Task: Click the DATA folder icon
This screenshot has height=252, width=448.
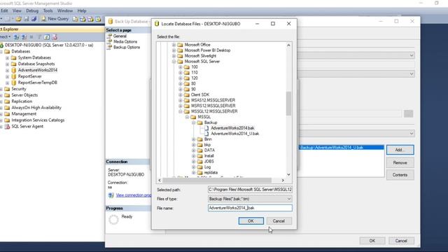Action: [199, 150]
